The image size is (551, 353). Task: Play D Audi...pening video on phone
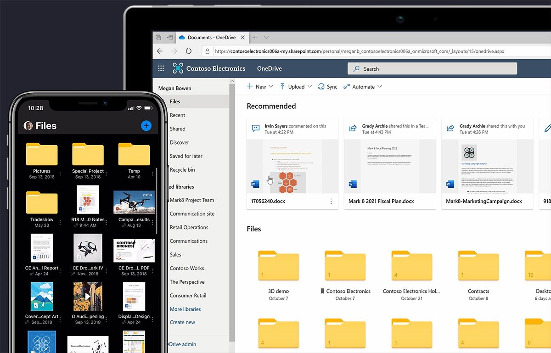click(x=88, y=297)
